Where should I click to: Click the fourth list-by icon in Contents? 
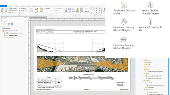click(x=12, y=24)
